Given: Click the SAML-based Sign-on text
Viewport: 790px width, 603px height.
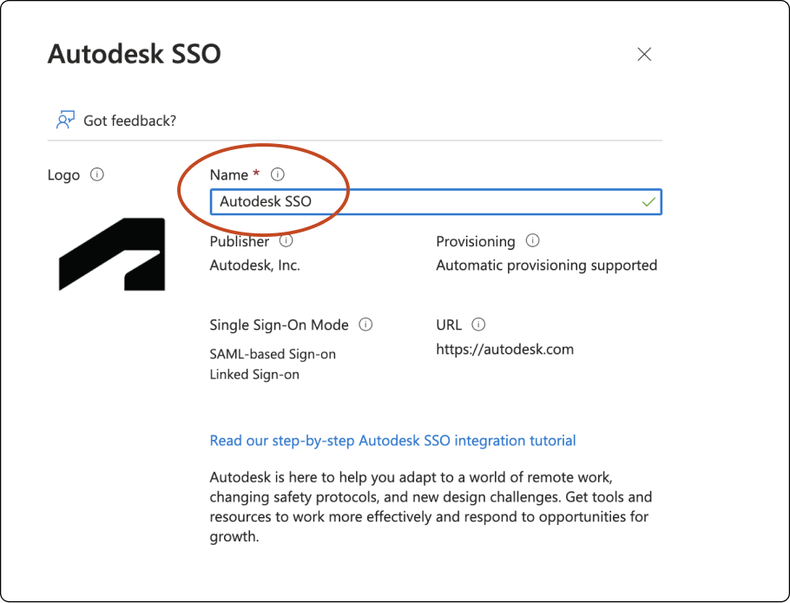Looking at the screenshot, I should (x=272, y=354).
